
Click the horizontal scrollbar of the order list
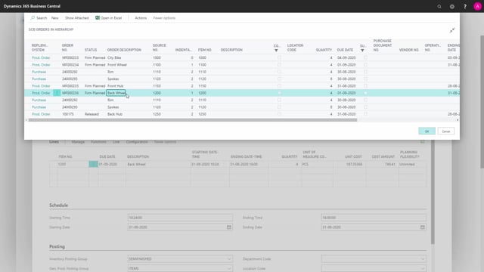(x=193, y=120)
